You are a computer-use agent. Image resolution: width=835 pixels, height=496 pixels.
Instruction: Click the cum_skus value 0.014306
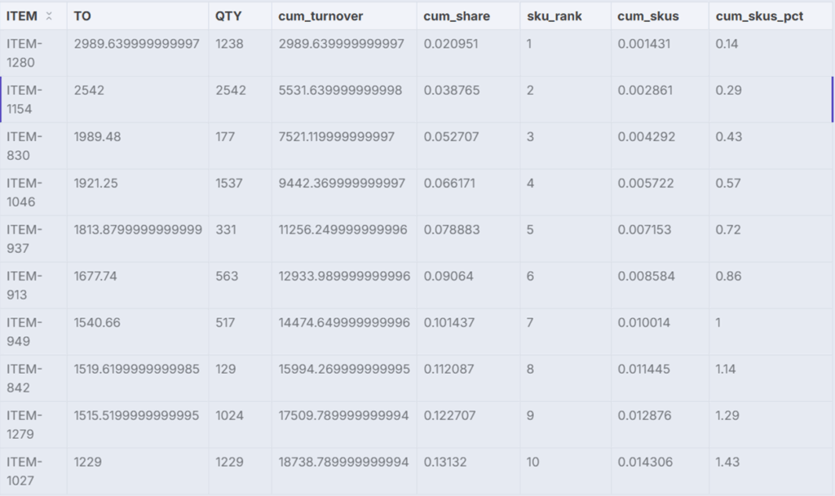pyautogui.click(x=645, y=463)
